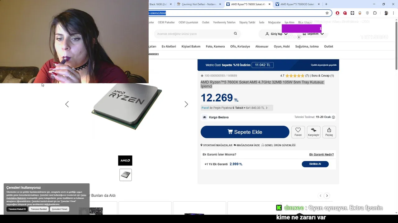Open a new browser tab

(326, 4)
